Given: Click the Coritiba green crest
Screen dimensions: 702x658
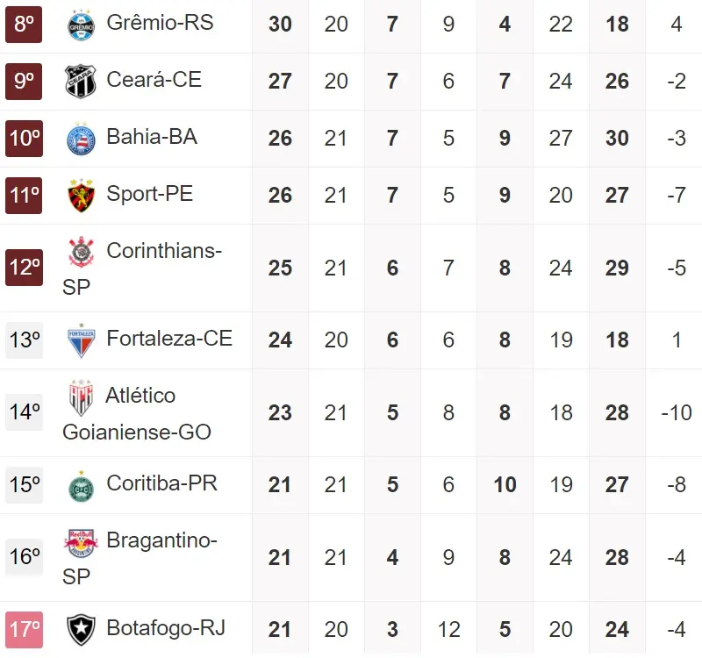Looking at the screenshot, I should (81, 486).
